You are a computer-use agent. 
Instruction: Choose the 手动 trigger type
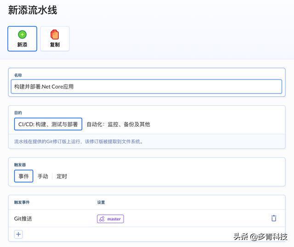(x=43, y=176)
